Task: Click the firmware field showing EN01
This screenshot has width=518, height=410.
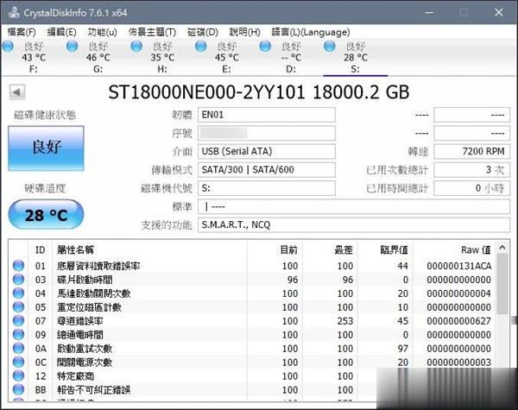Action: [x=266, y=115]
